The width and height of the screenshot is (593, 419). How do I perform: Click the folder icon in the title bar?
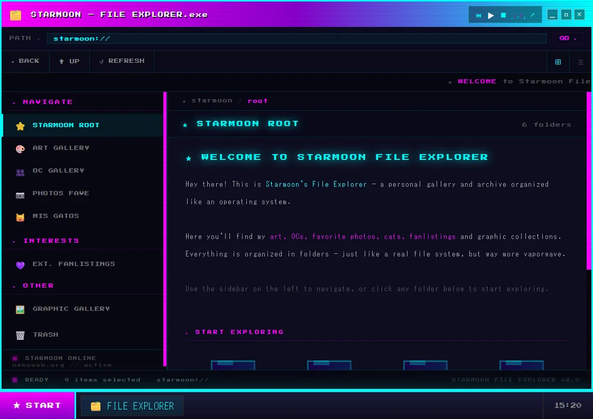(x=15, y=15)
